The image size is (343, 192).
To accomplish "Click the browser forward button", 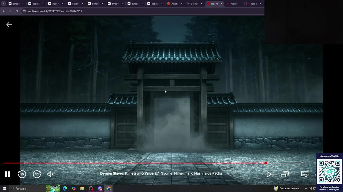I will click(x=10, y=11).
